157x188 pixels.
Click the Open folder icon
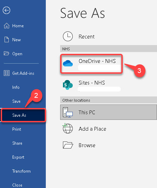(x=6, y=53)
